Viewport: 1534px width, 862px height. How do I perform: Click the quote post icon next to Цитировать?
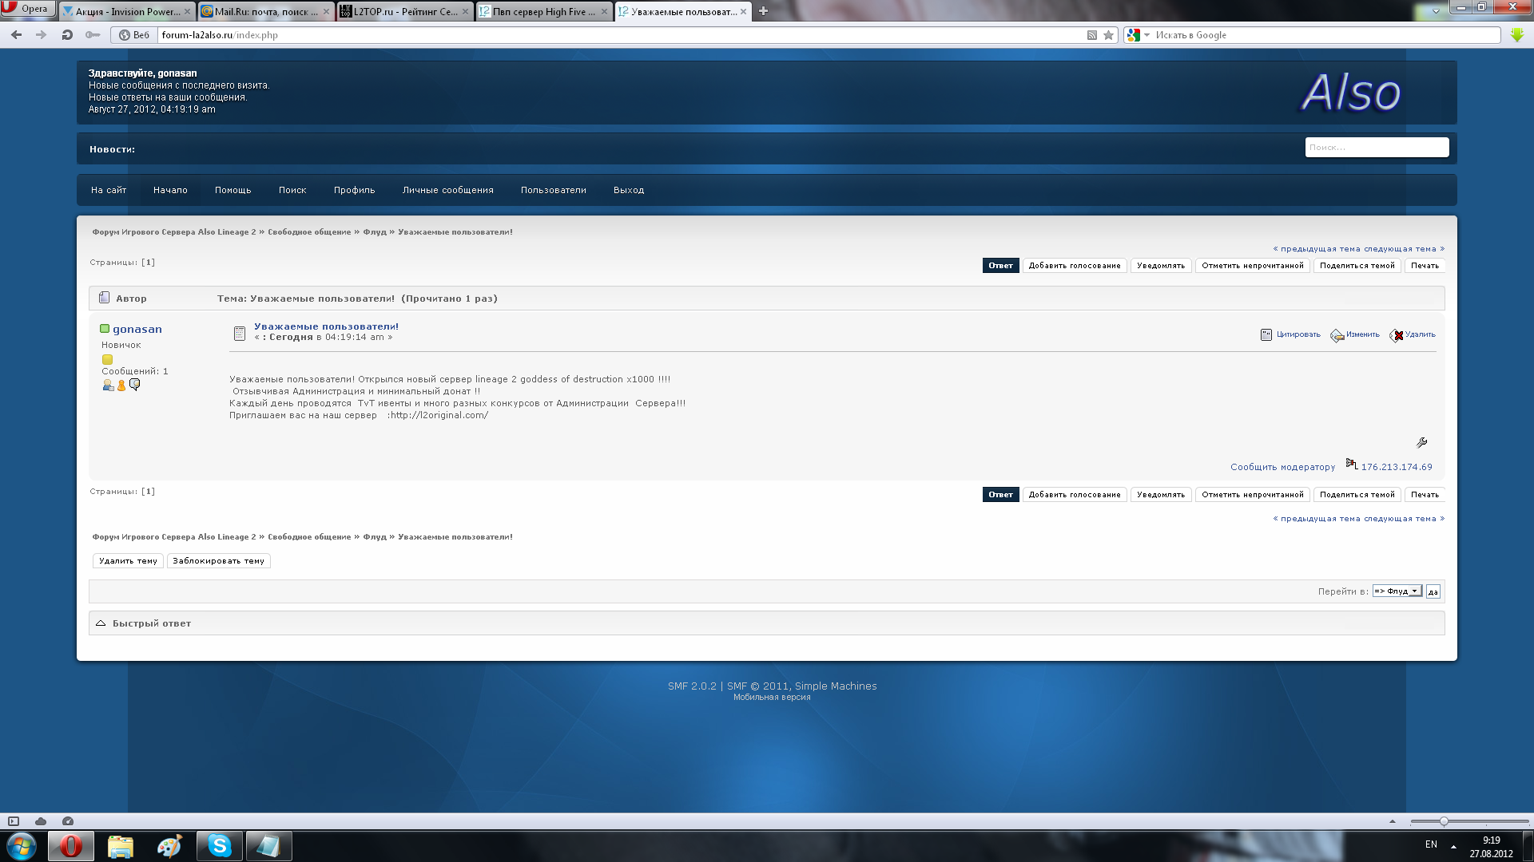point(1266,334)
